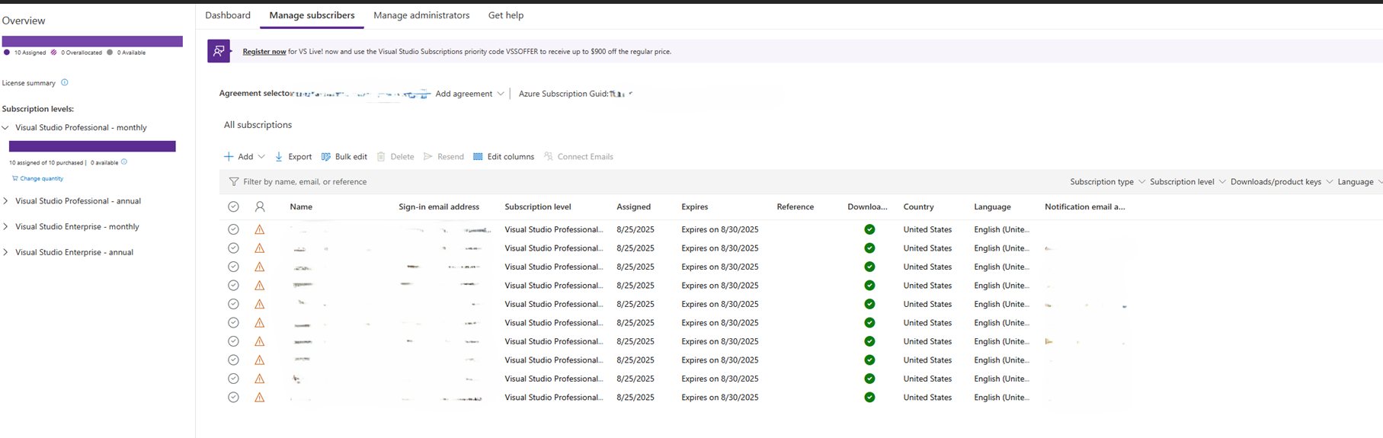Click the Professional monthly purple usage bar
The width and height of the screenshot is (1383, 438).
pyautogui.click(x=92, y=146)
